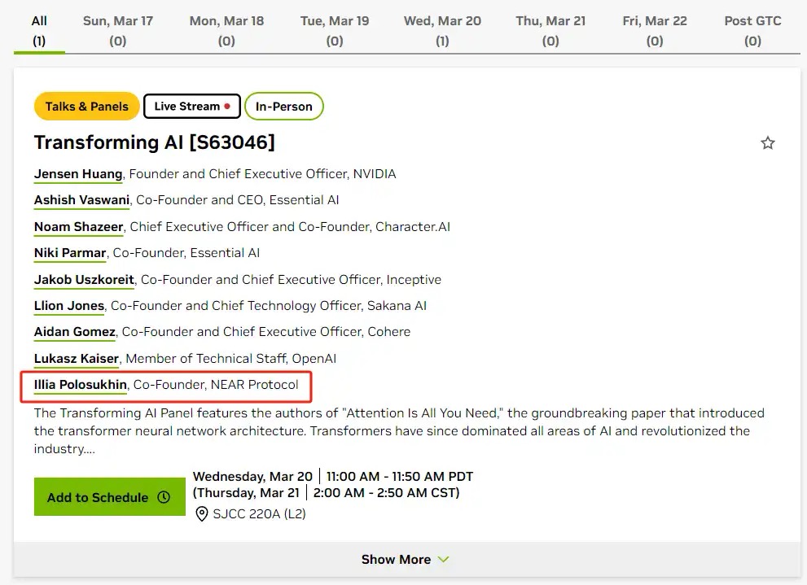The width and height of the screenshot is (807, 585).
Task: Select the All sessions tab
Action: [39, 30]
